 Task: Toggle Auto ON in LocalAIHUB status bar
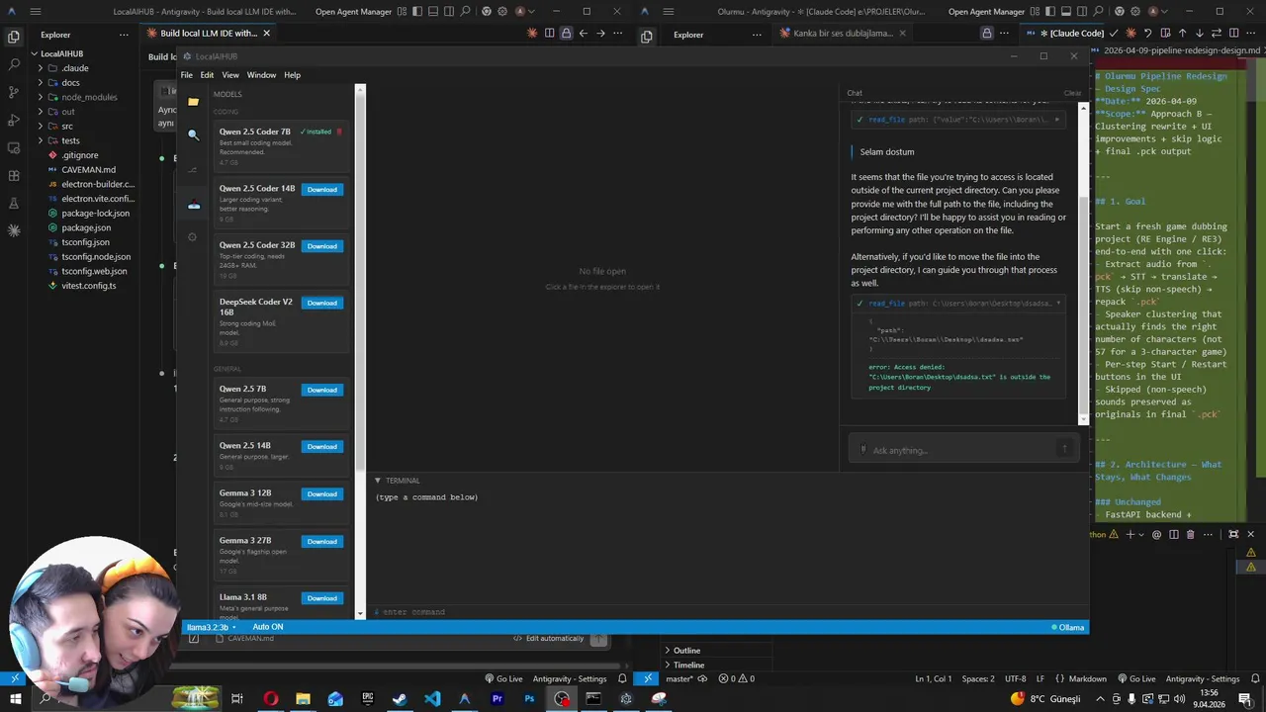267,627
